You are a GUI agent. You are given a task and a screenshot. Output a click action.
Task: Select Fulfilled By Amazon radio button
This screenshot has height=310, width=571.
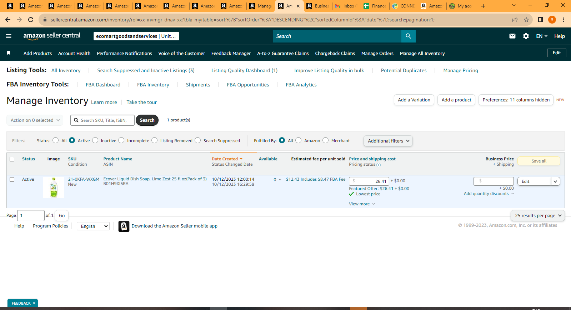click(x=299, y=140)
